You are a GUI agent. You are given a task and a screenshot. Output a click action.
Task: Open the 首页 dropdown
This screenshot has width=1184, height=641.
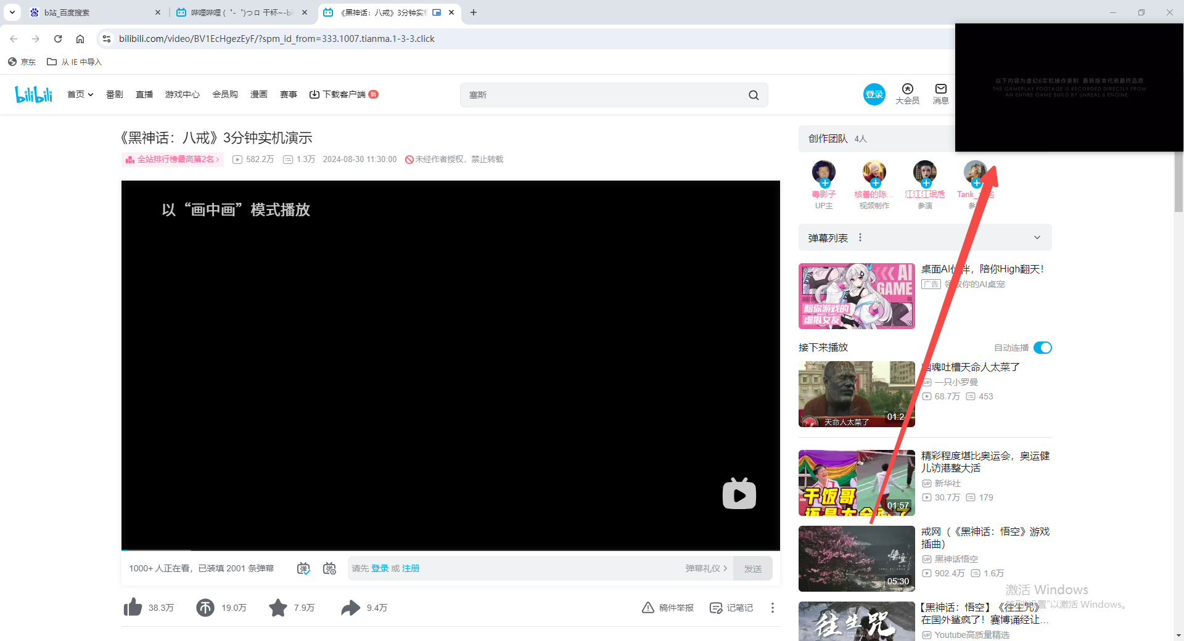click(x=80, y=94)
